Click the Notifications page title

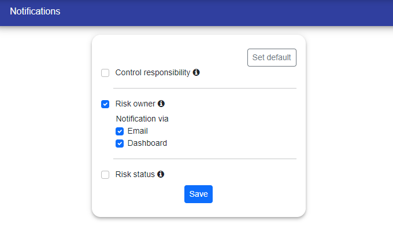(35, 12)
